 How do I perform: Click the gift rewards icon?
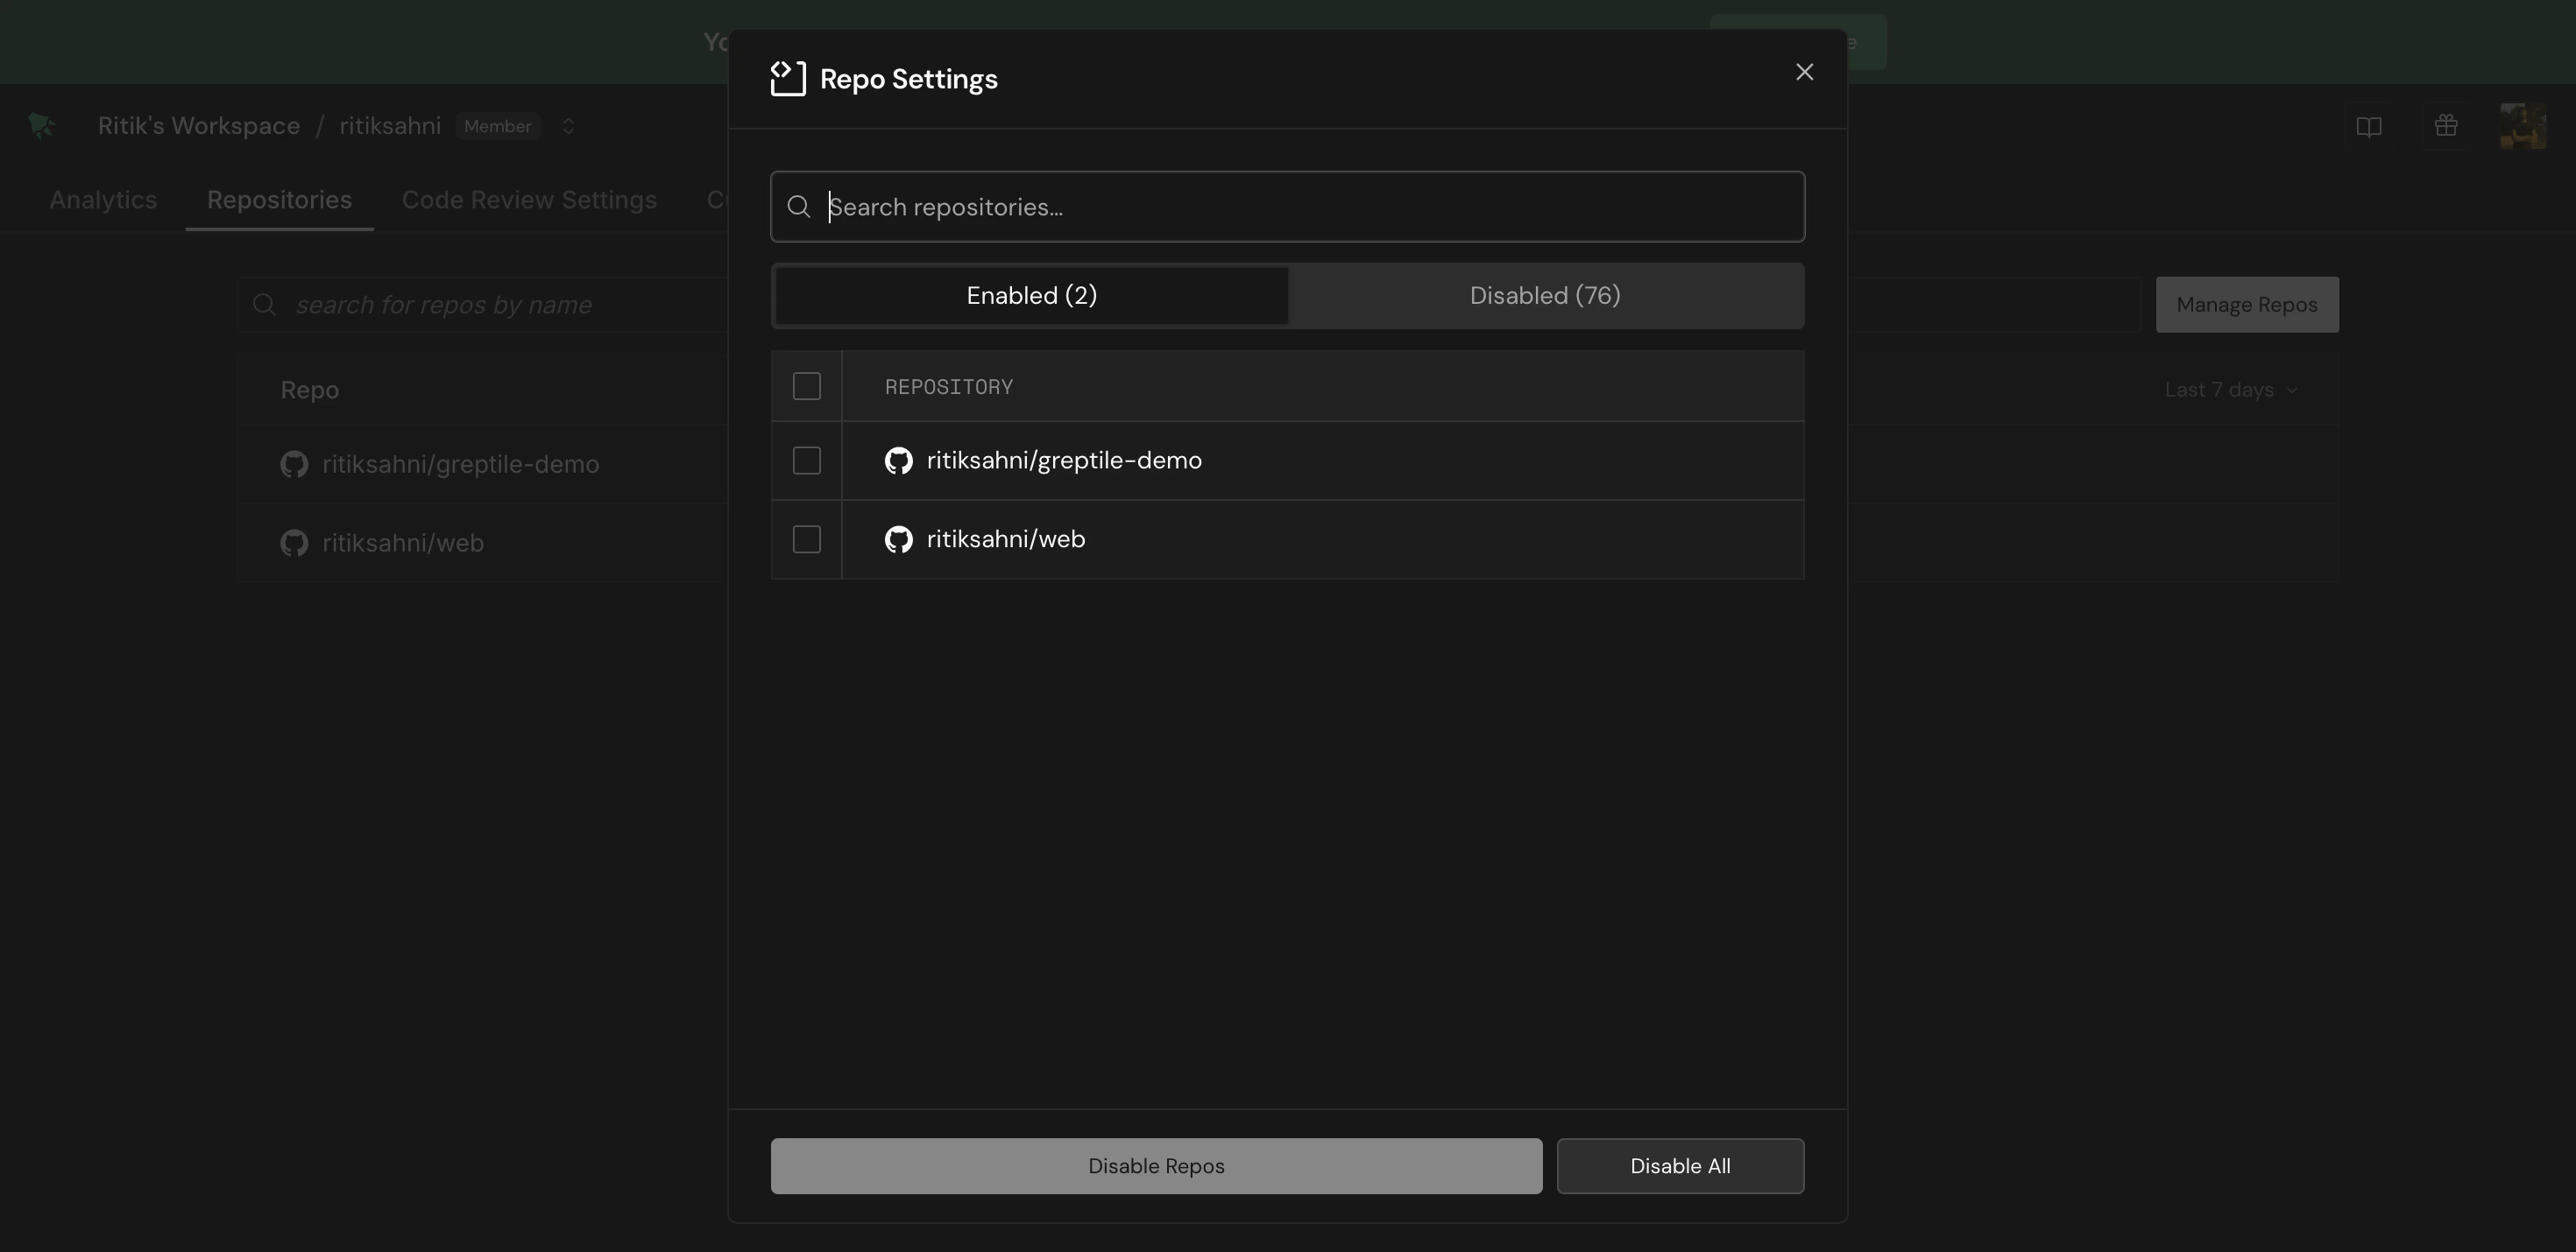pos(2445,125)
